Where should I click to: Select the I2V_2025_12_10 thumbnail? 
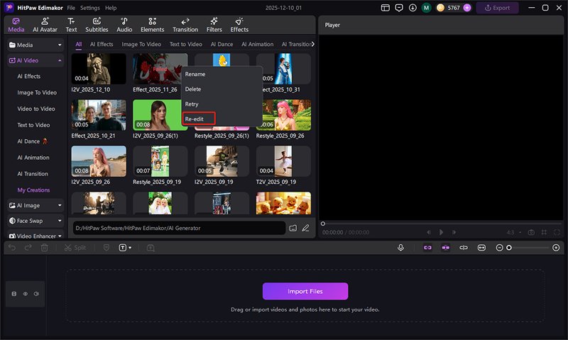click(99, 69)
